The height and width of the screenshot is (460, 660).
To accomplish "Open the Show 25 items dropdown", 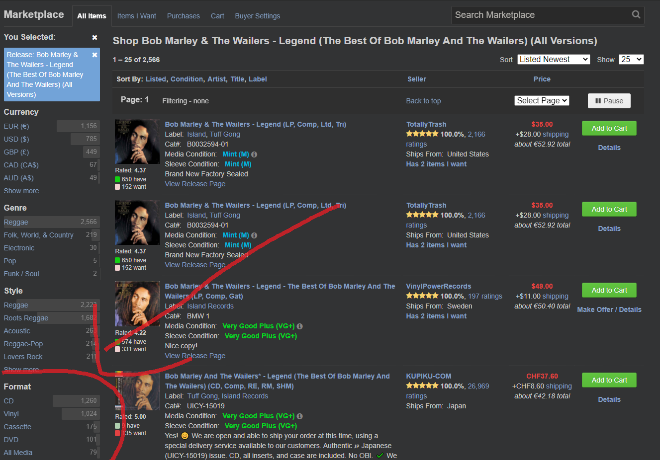I will point(631,59).
